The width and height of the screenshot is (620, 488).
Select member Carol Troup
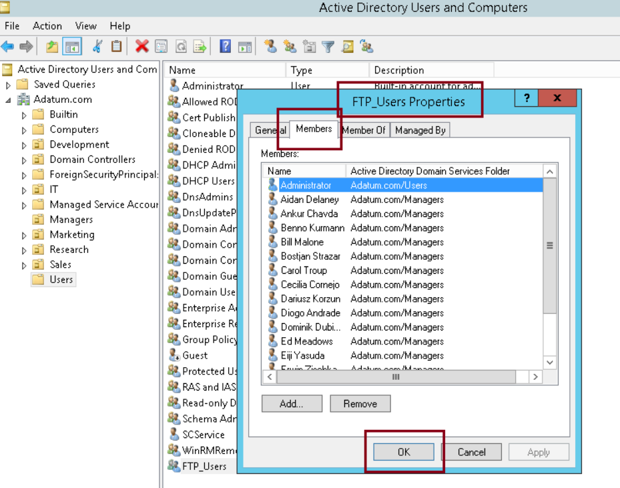[402, 270]
